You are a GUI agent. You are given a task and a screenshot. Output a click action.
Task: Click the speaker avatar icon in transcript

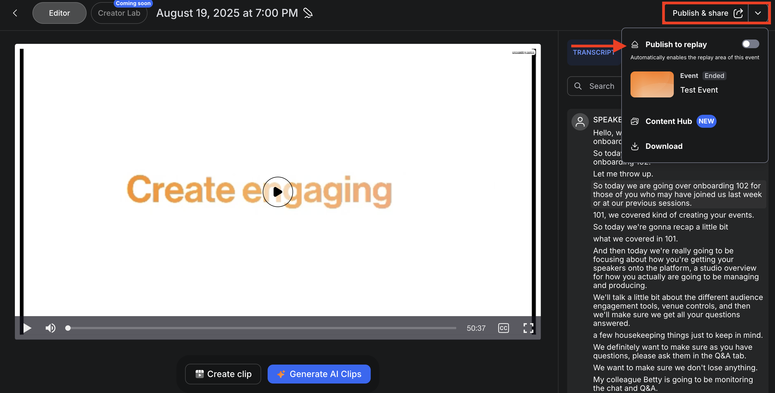[580, 122]
